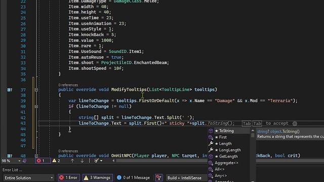The image size is (324, 182).
Task: Click the override margin icon on line 37
Action: coord(10,90)
